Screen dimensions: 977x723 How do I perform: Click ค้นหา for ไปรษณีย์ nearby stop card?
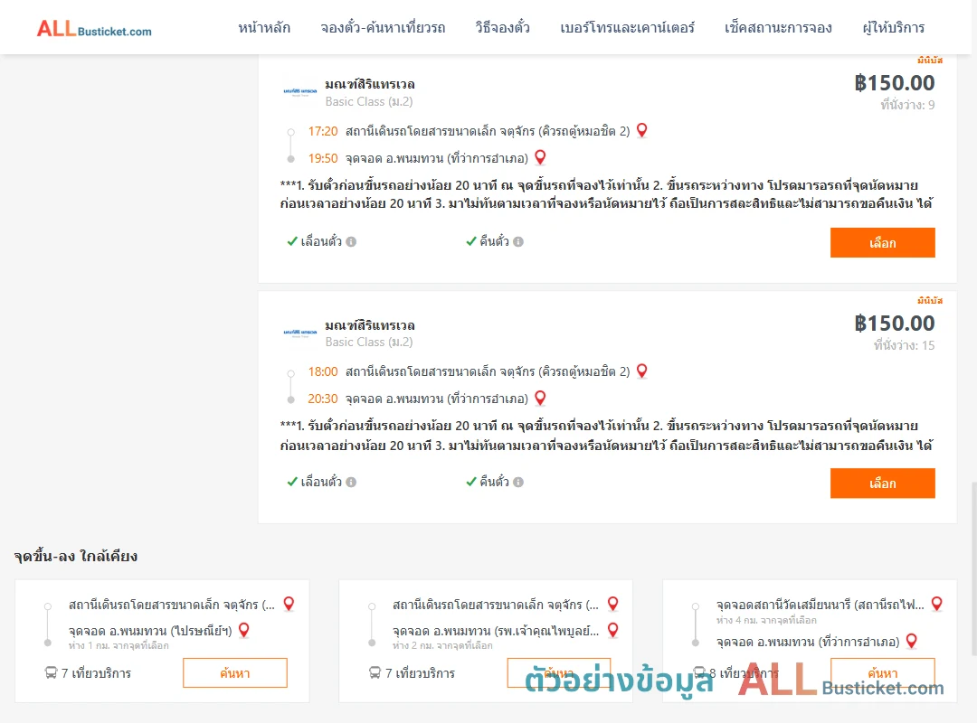(235, 673)
